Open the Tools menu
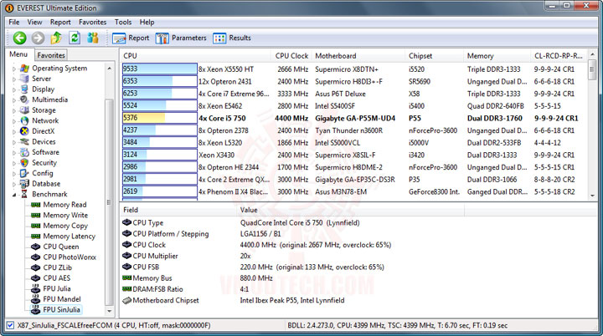This screenshot has width=603, height=336. click(122, 23)
